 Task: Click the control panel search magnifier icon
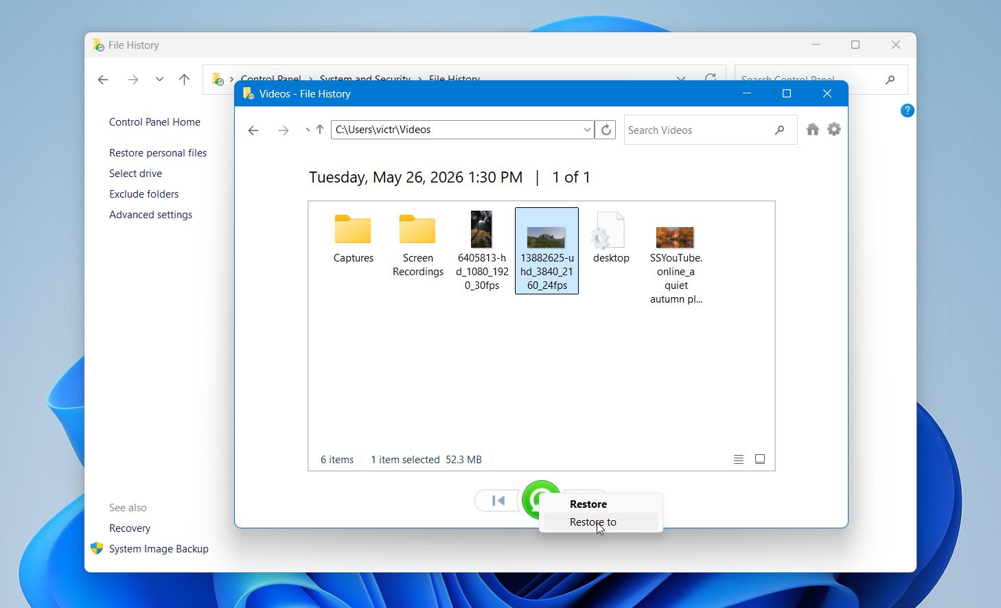pyautogui.click(x=890, y=80)
